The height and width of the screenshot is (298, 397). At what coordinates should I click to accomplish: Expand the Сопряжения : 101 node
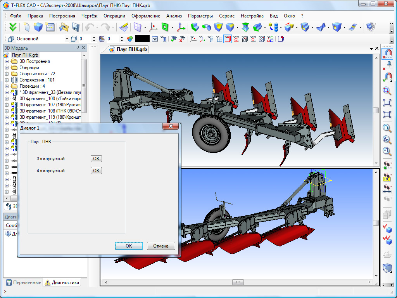coord(7,80)
